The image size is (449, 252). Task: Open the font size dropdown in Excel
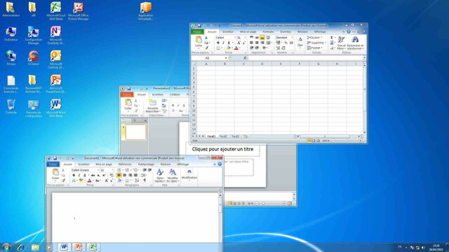[x=245, y=37]
